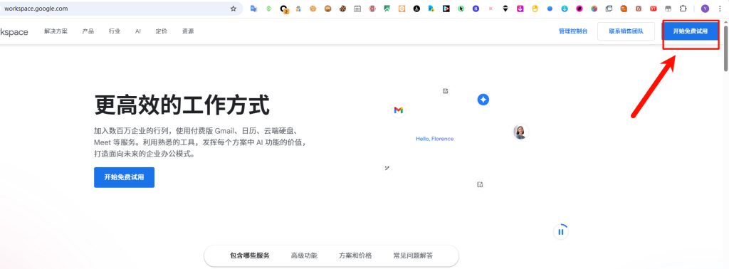Viewport: 729px width, 269px height.
Task: Open the 行业 navigation menu
Action: click(115, 31)
